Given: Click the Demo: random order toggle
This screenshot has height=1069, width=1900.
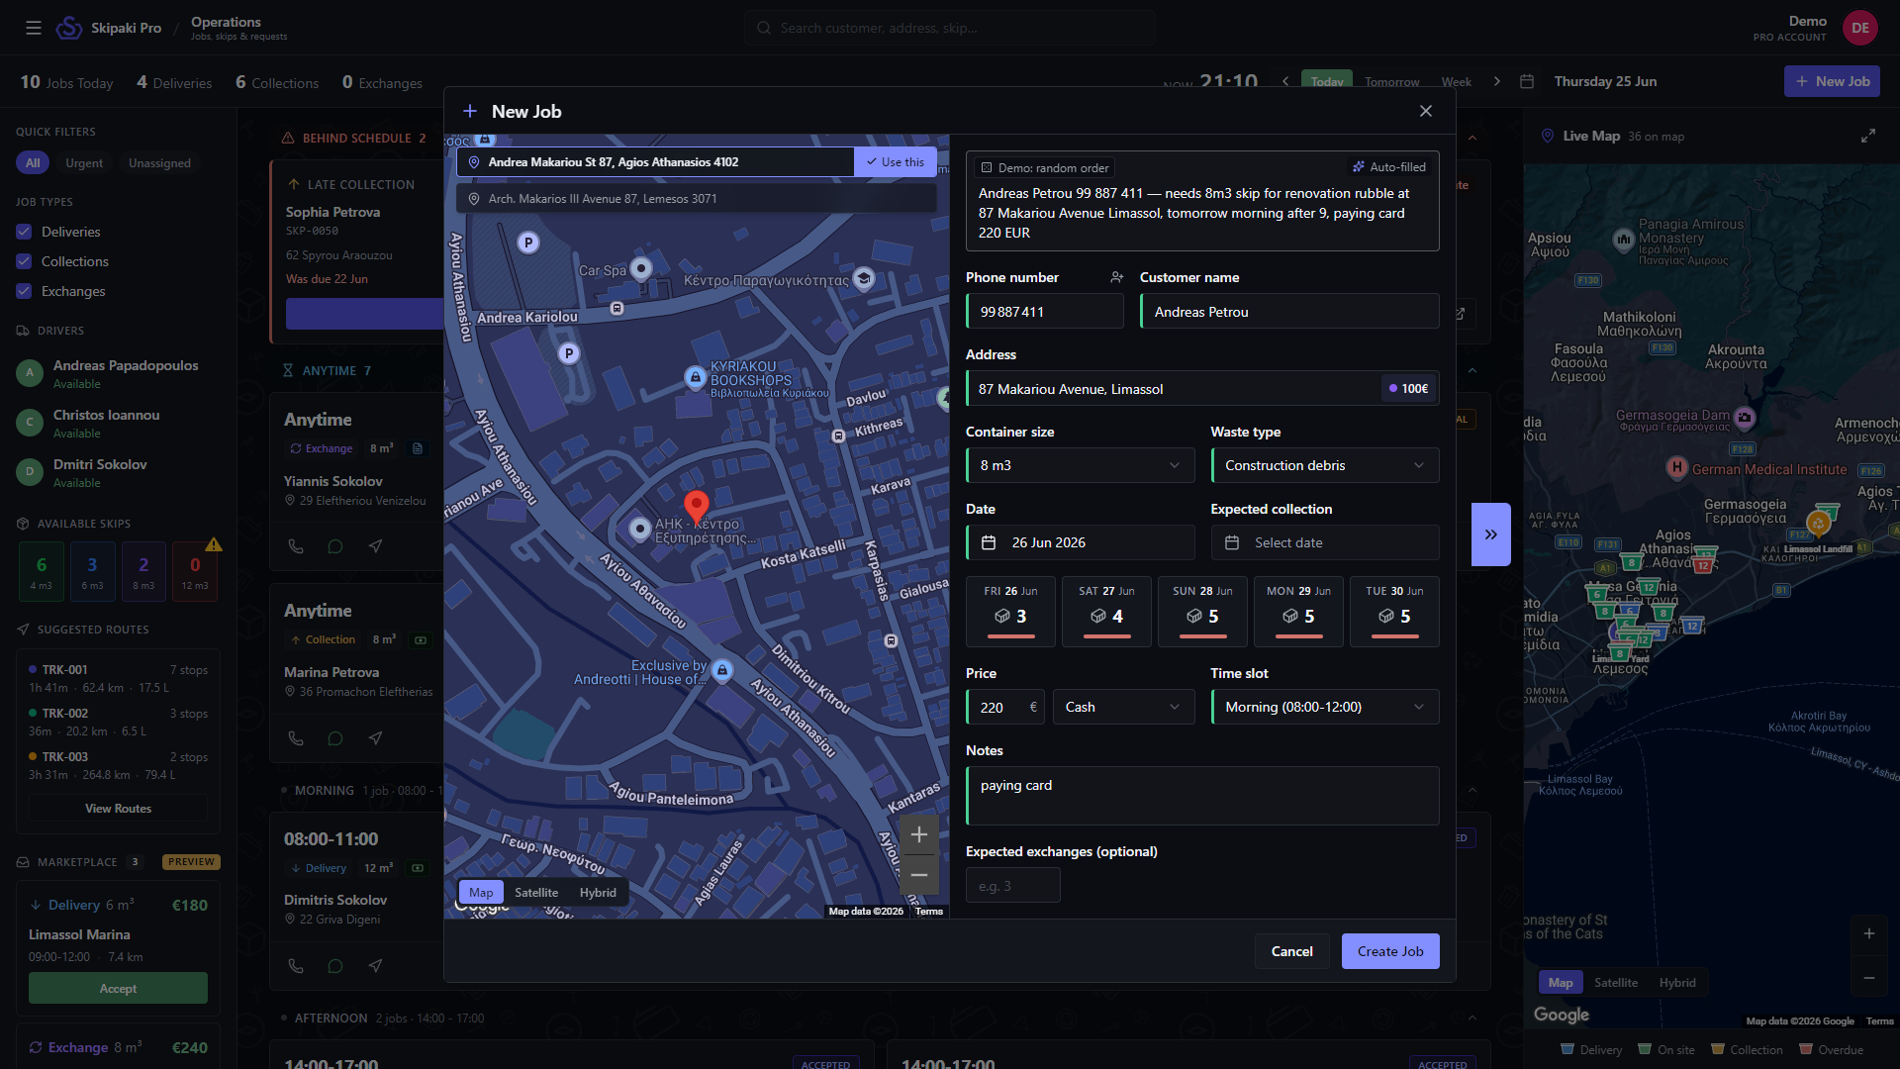Looking at the screenshot, I should pyautogui.click(x=1044, y=167).
